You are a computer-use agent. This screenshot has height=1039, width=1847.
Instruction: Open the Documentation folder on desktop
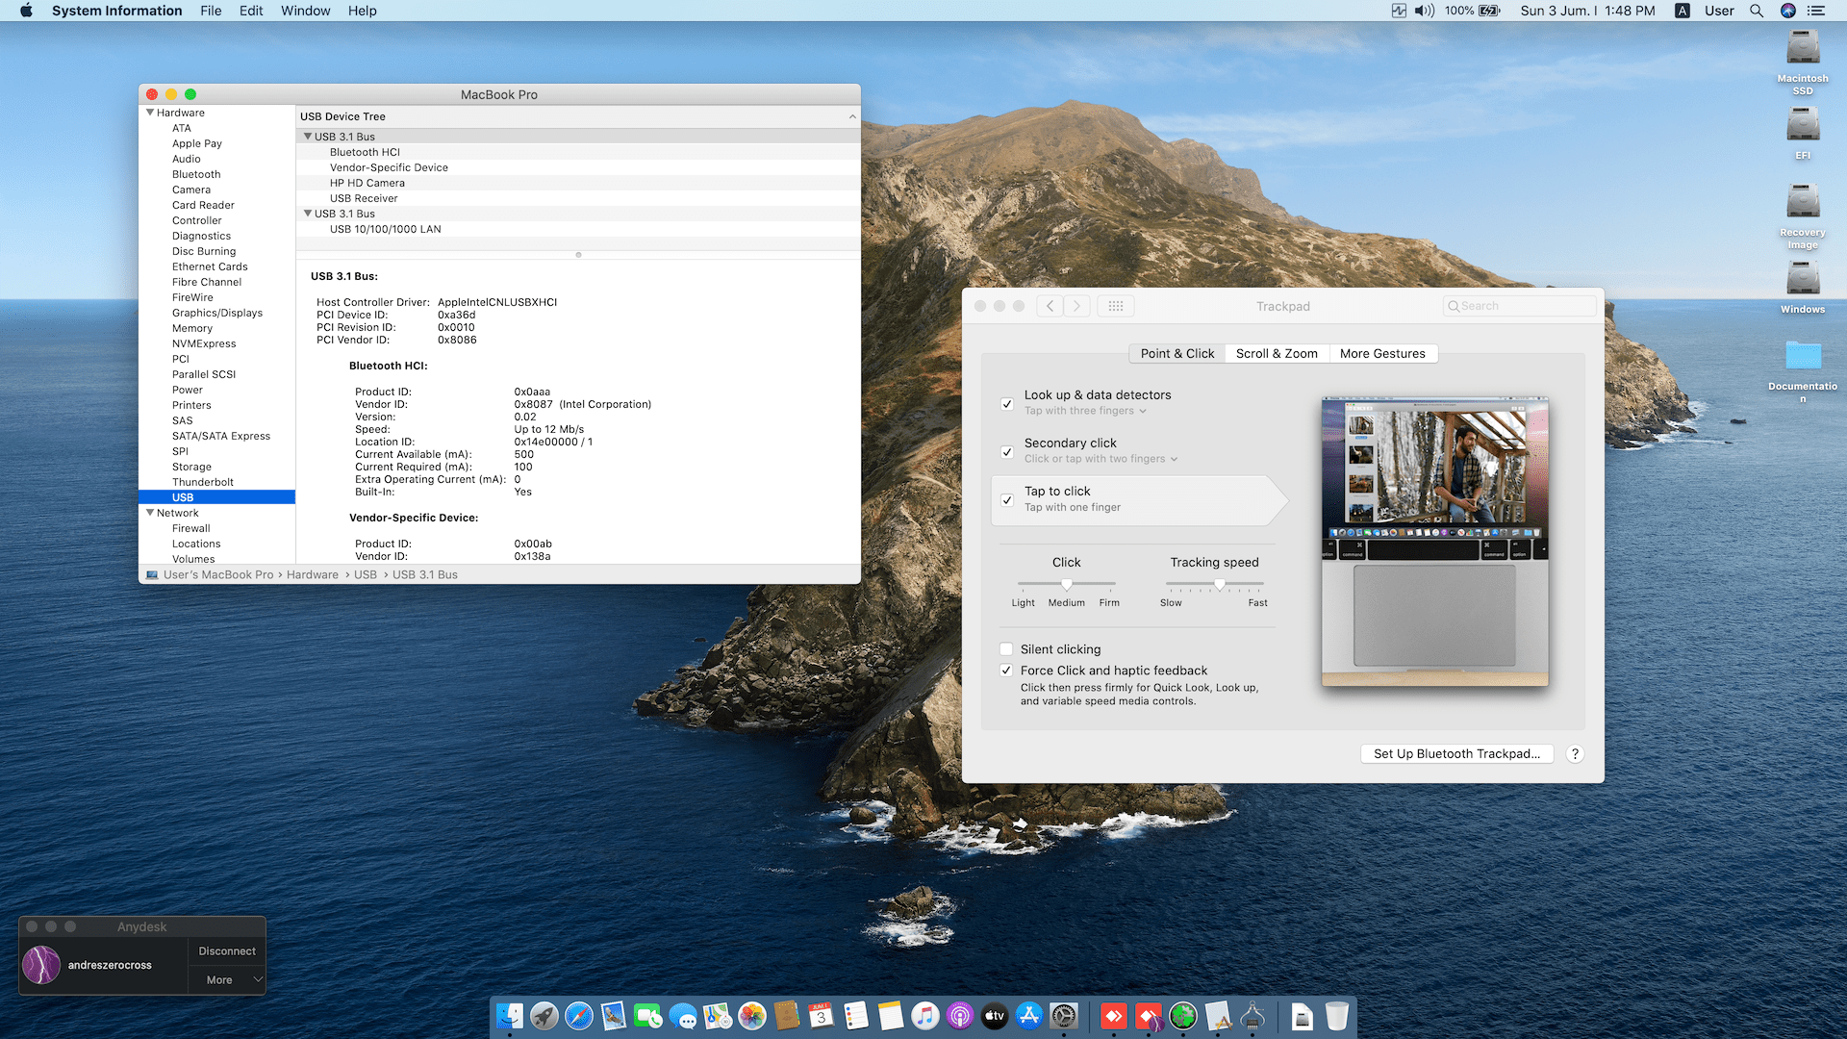[x=1803, y=356]
